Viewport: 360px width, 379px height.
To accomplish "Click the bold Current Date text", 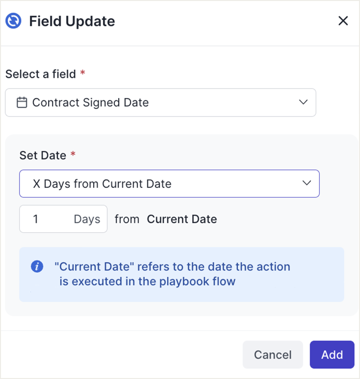I will pos(182,219).
